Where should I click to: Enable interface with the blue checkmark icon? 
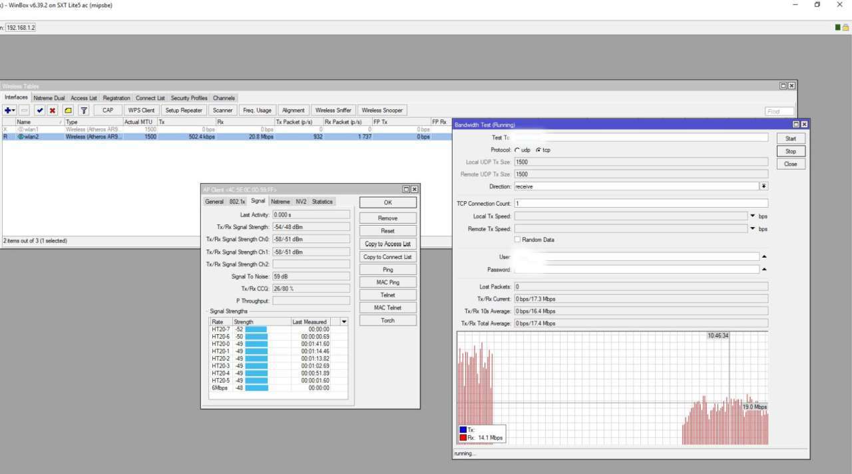[x=40, y=111]
